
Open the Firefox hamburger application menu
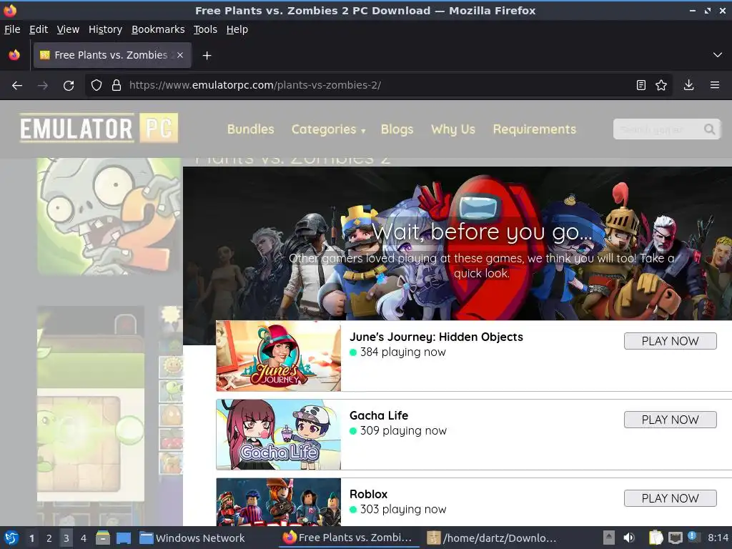click(x=715, y=85)
